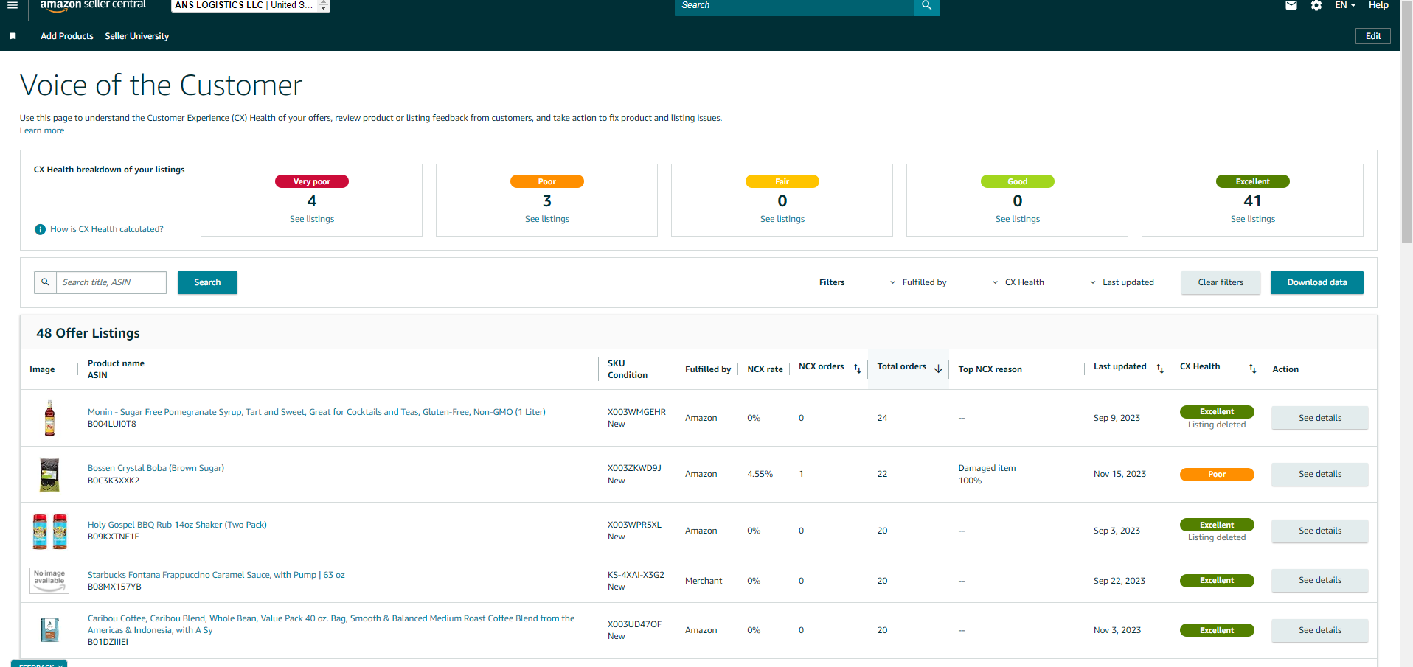Click the Poor badge on Bossen row
Screen dimensions: 1413x667
1217,475
